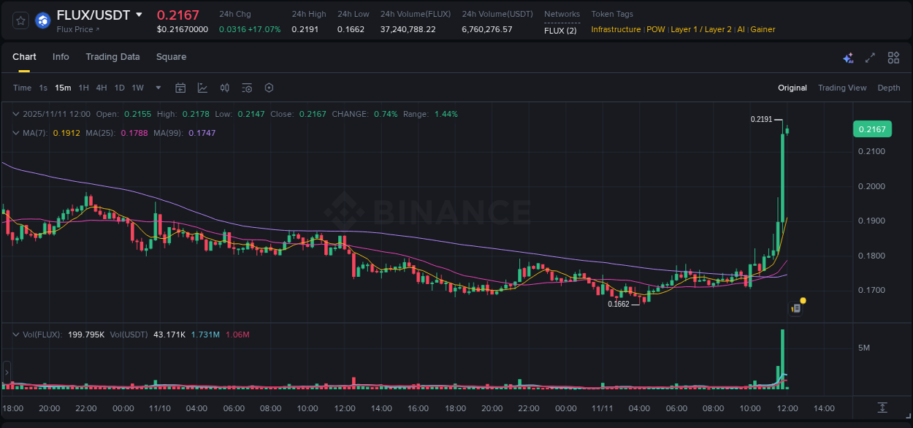Expand the chart to fullscreen

pyautogui.click(x=870, y=57)
